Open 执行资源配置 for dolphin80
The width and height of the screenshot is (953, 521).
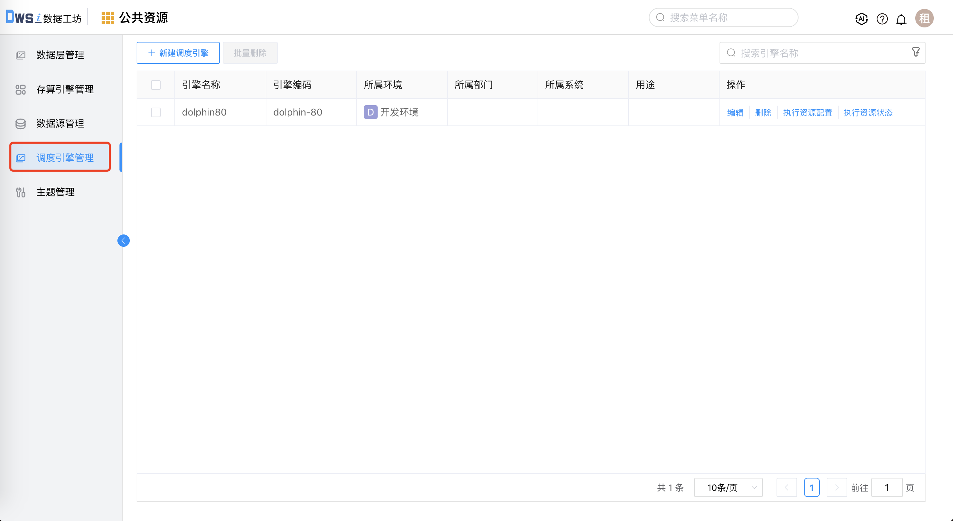point(807,112)
